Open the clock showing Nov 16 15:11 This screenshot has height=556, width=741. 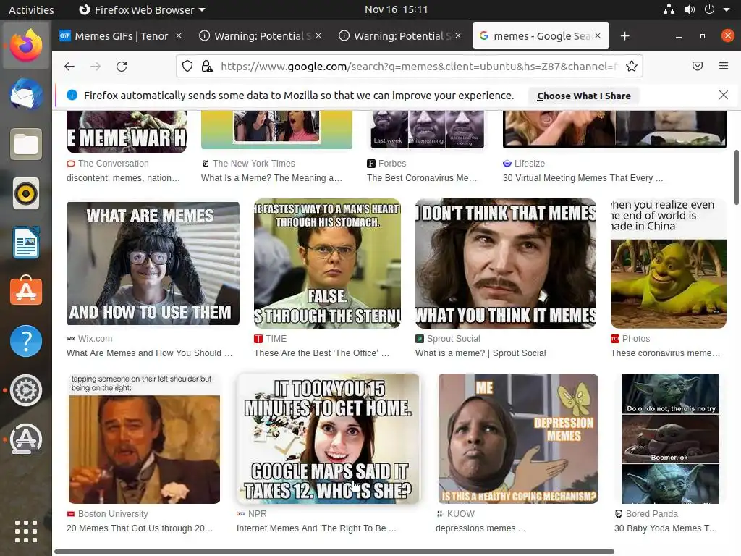(396, 9)
